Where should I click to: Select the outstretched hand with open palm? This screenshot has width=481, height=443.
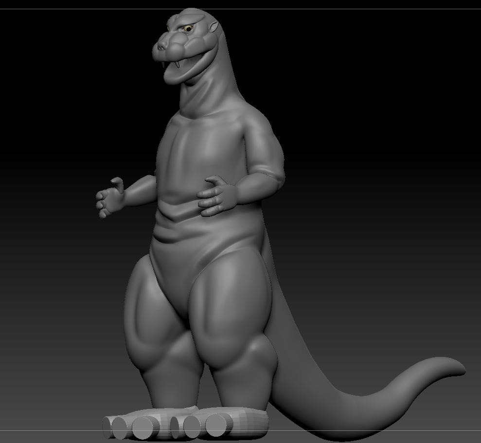(x=110, y=198)
